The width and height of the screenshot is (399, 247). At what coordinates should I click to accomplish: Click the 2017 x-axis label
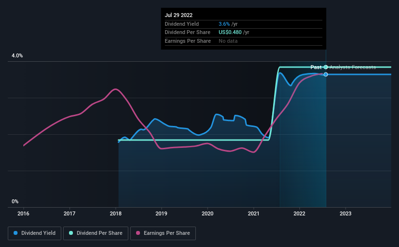(69, 213)
